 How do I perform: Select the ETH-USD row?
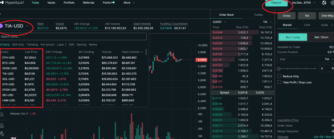73,57
